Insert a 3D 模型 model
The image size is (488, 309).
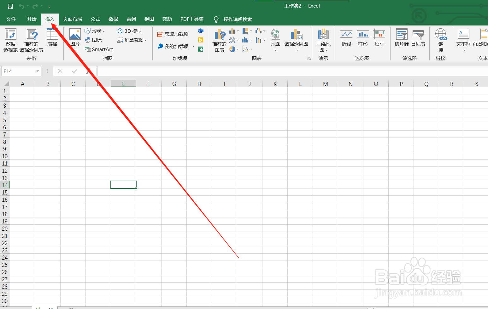click(130, 31)
